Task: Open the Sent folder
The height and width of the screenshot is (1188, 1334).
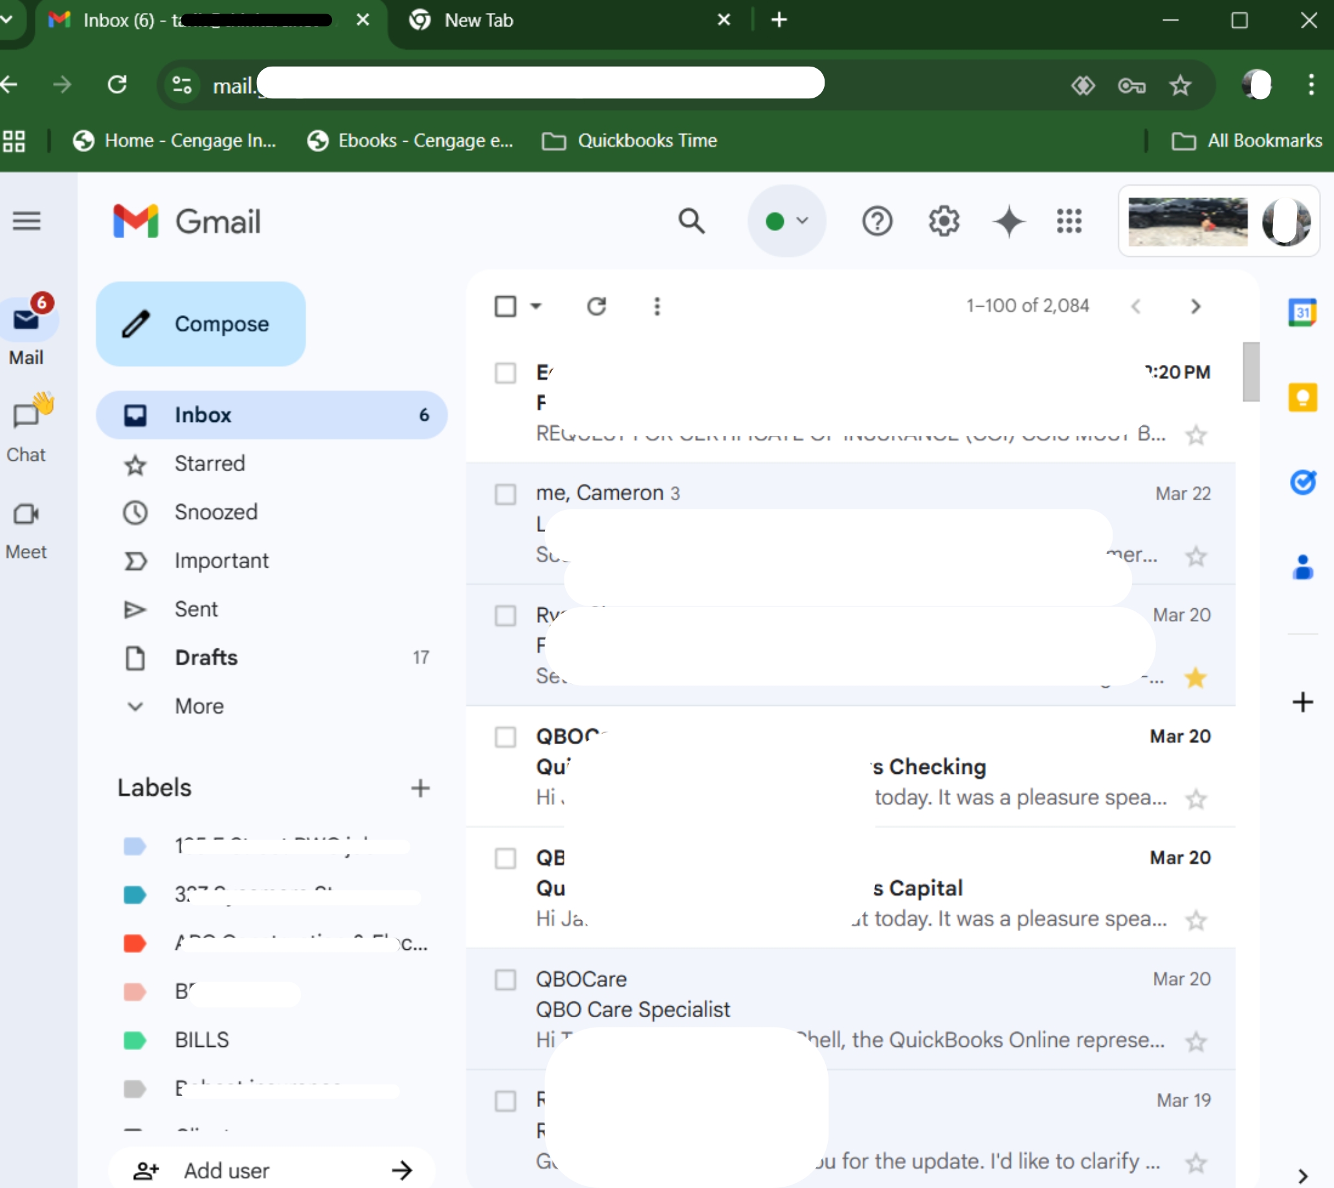Action: [x=196, y=609]
